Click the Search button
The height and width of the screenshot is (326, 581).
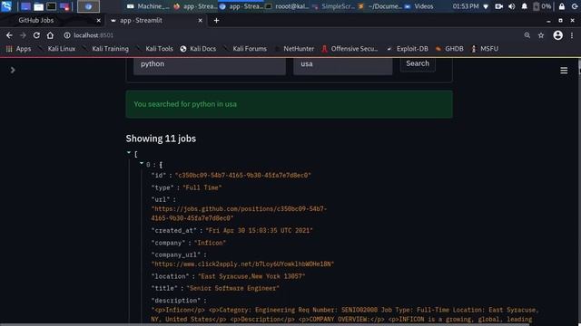pyautogui.click(x=418, y=63)
